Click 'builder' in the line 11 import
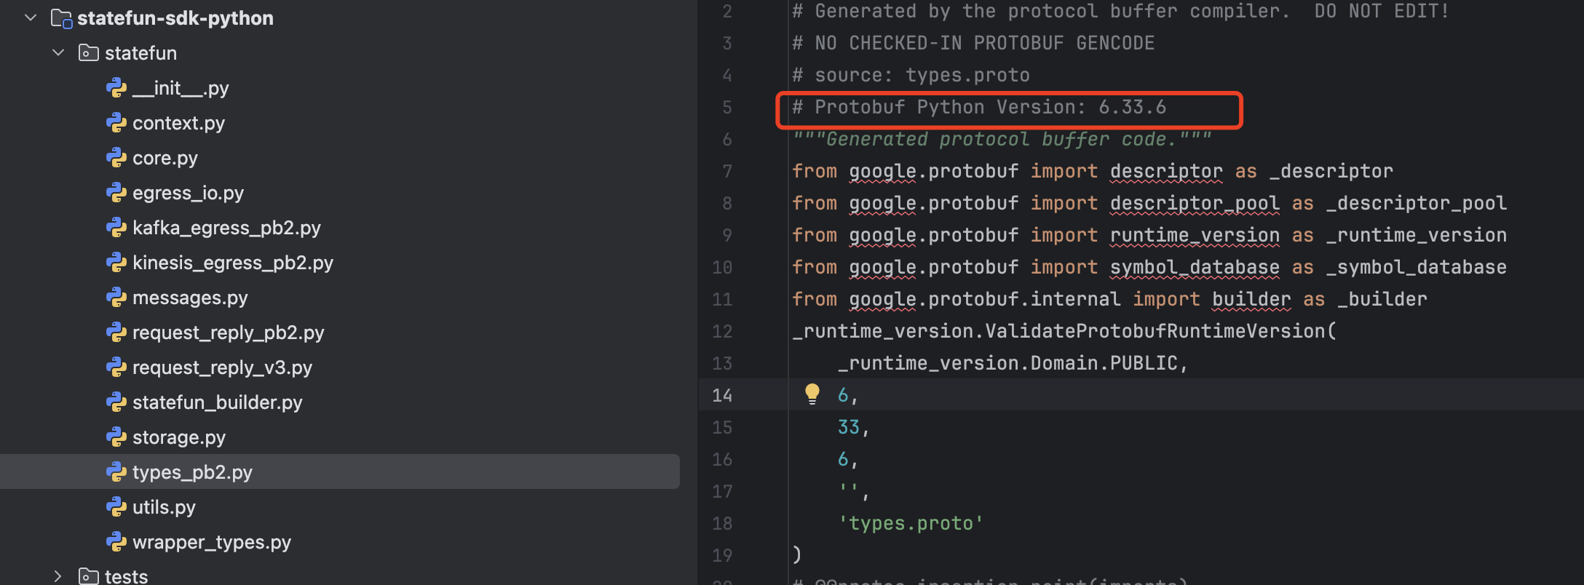 [1251, 299]
